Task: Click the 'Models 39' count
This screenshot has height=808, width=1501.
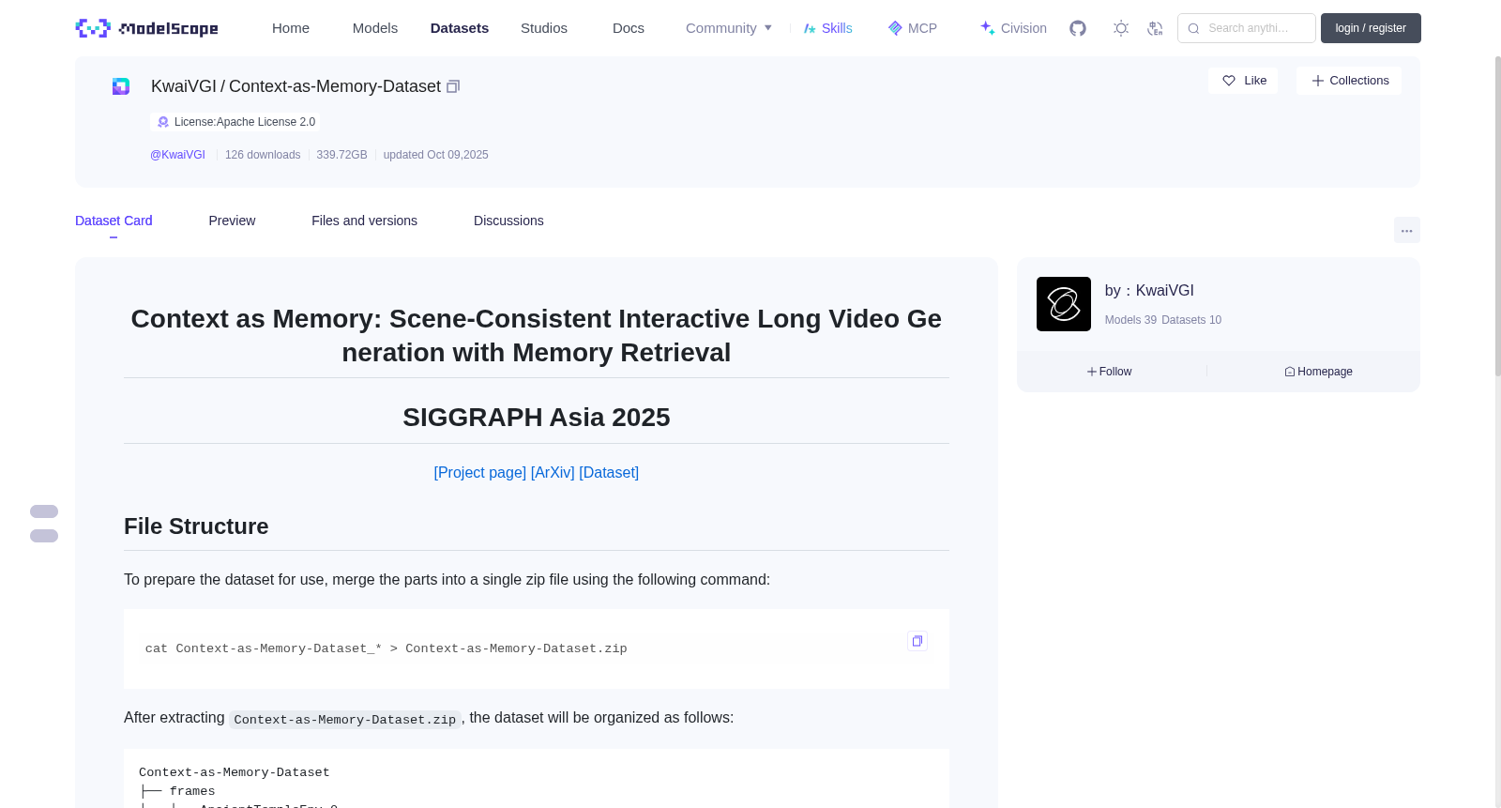Action: 1130,320
